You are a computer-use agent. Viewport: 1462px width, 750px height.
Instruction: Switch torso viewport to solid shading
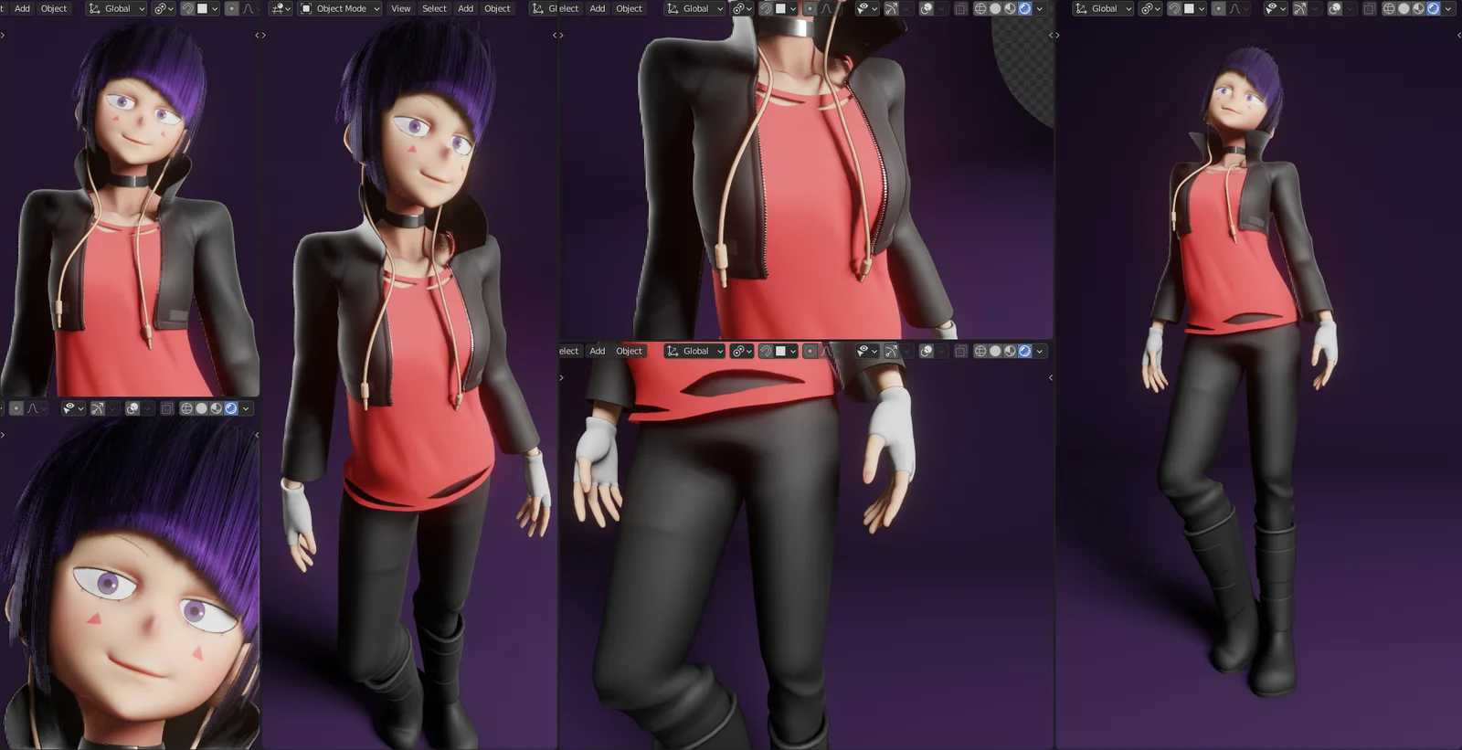pyautogui.click(x=995, y=8)
